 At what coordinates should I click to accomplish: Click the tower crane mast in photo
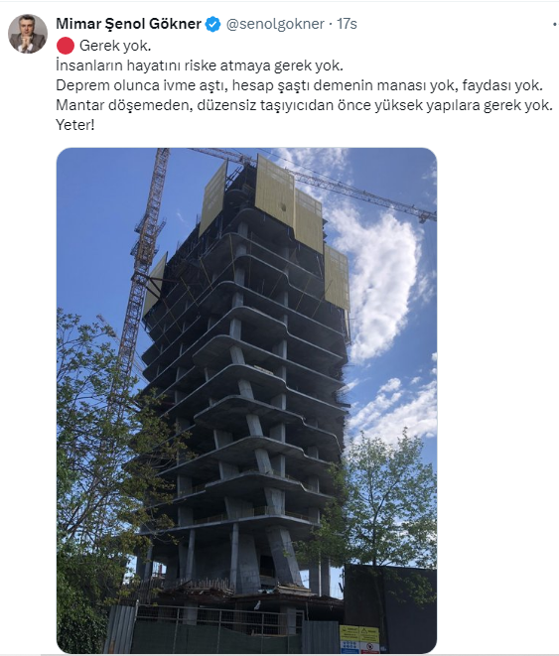pyautogui.click(x=142, y=268)
